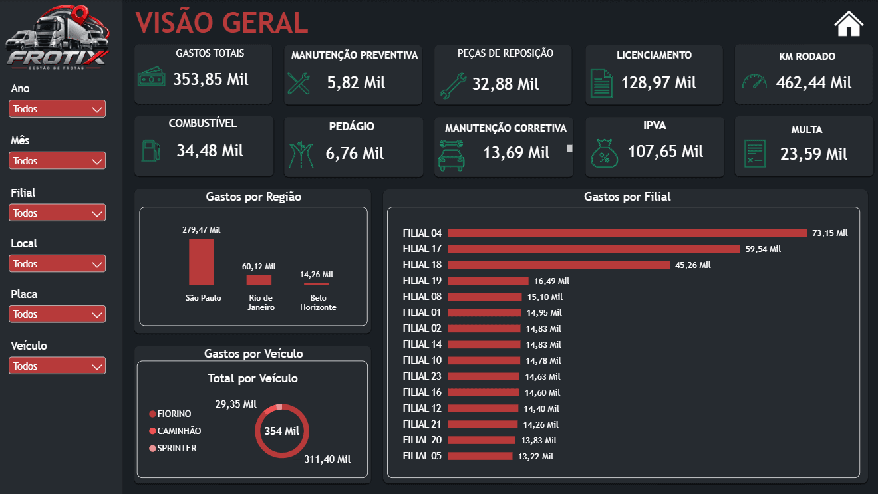Open the Placa dropdown

[57, 314]
